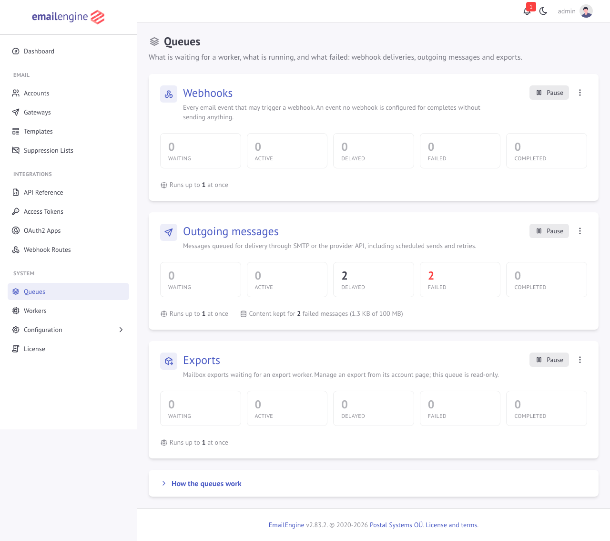Click the Queues sidebar icon
Screen dimensions: 610x541
[x=16, y=291]
